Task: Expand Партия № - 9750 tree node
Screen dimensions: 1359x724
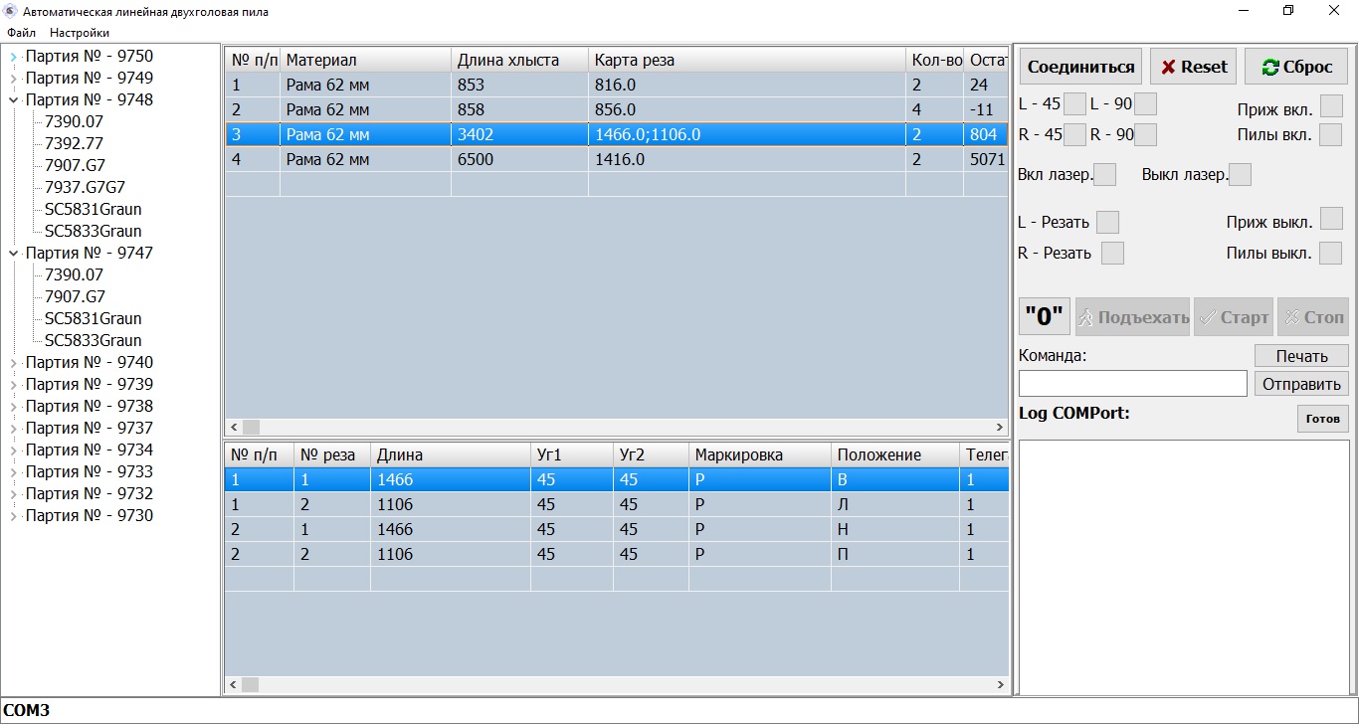Action: [14, 57]
